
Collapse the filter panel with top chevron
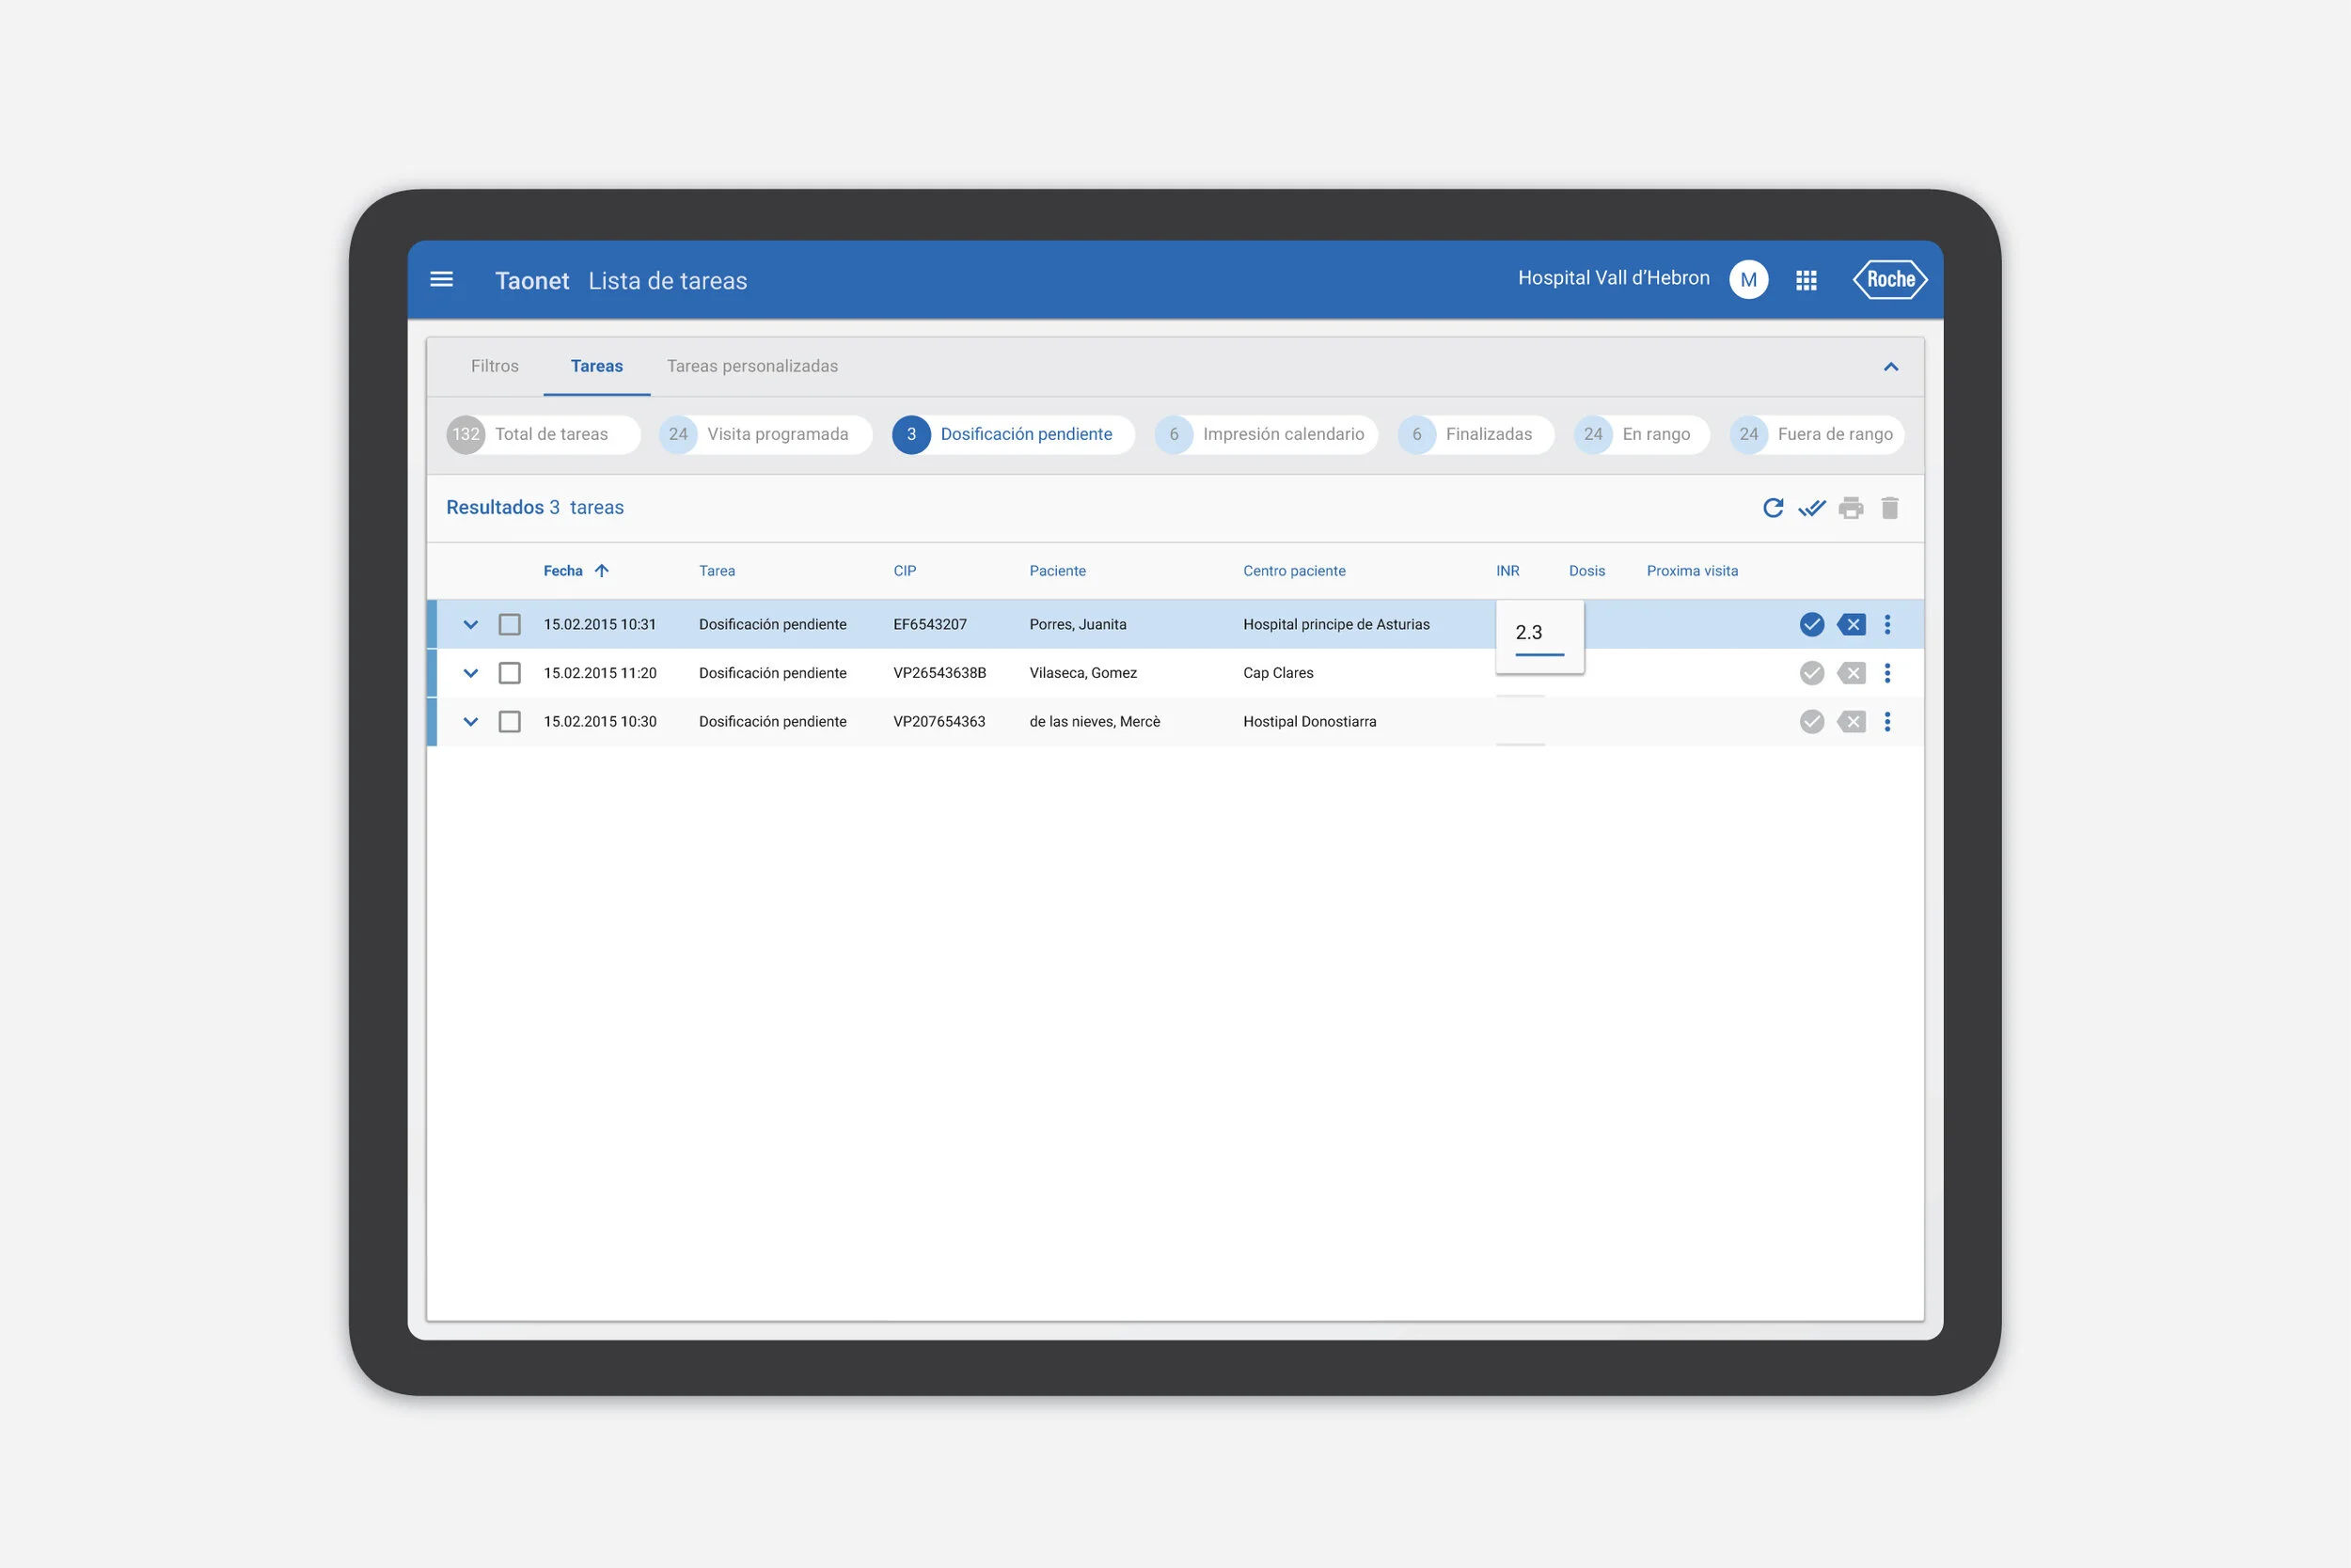1891,367
